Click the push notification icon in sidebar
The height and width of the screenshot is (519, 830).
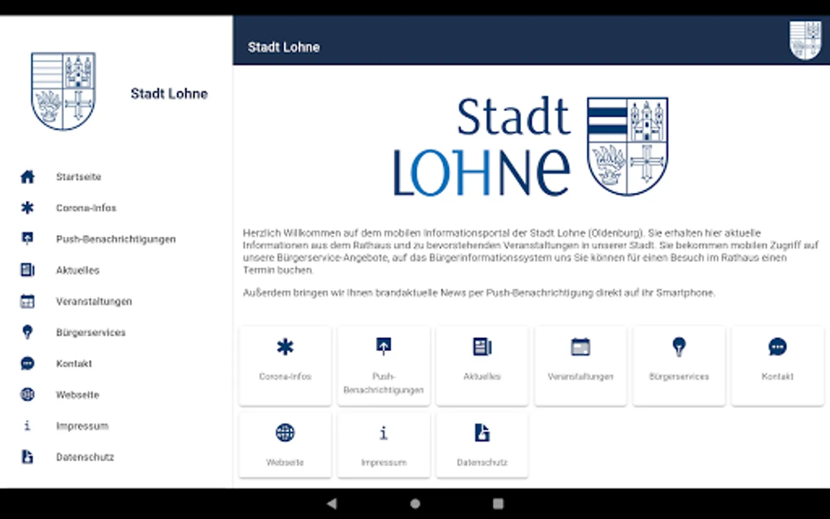(x=27, y=239)
